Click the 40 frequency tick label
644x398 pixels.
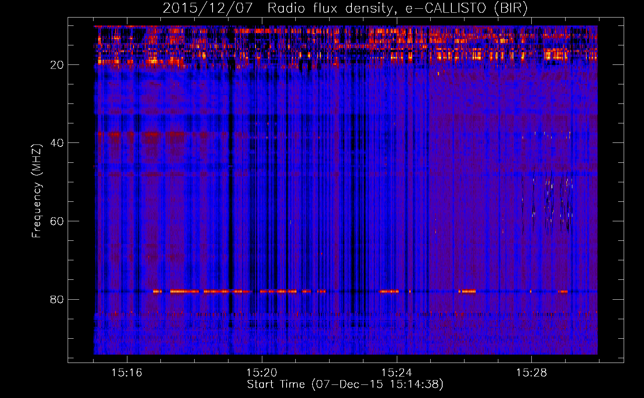point(57,143)
